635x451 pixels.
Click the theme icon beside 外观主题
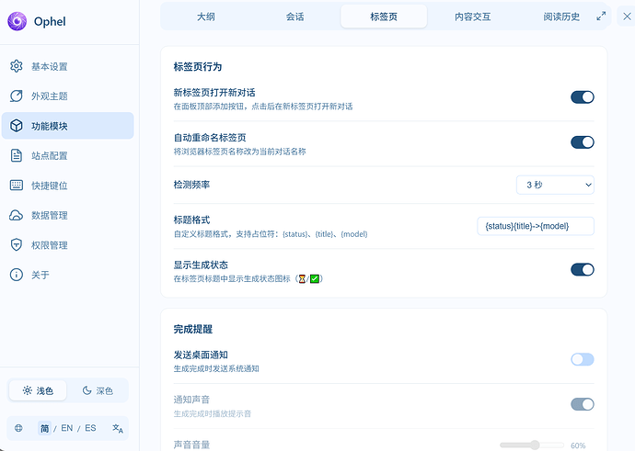click(17, 96)
